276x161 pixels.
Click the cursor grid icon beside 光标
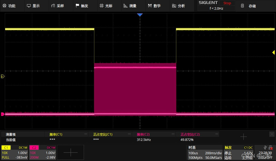pyautogui.click(x=102, y=6)
